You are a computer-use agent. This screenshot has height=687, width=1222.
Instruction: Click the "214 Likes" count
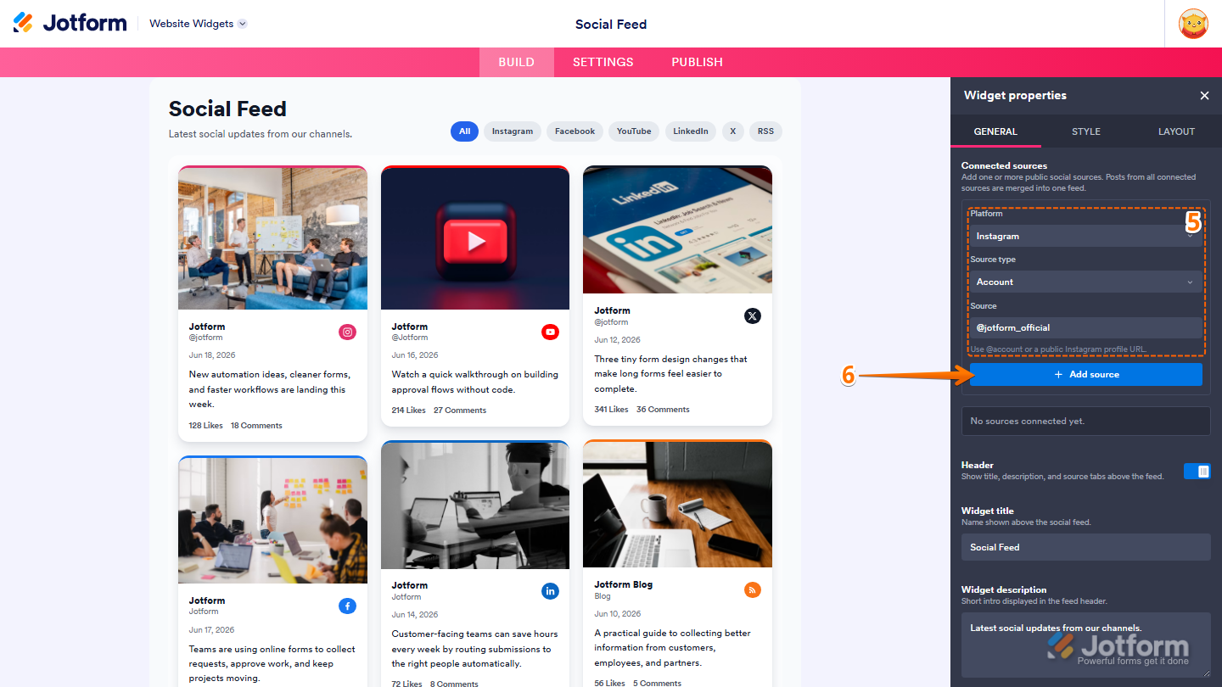tap(409, 411)
